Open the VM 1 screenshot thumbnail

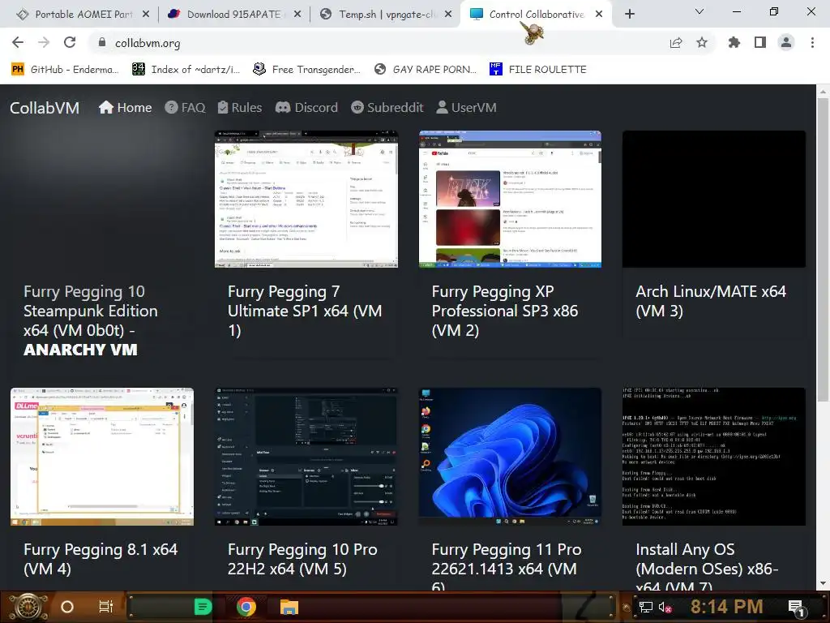pyautogui.click(x=306, y=200)
